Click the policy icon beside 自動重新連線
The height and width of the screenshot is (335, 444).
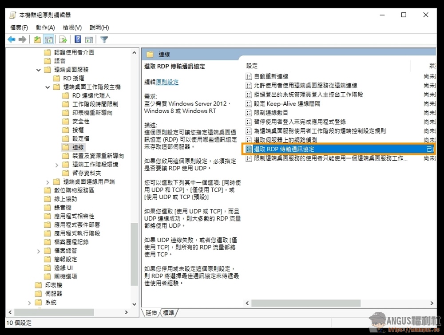[x=249, y=76]
